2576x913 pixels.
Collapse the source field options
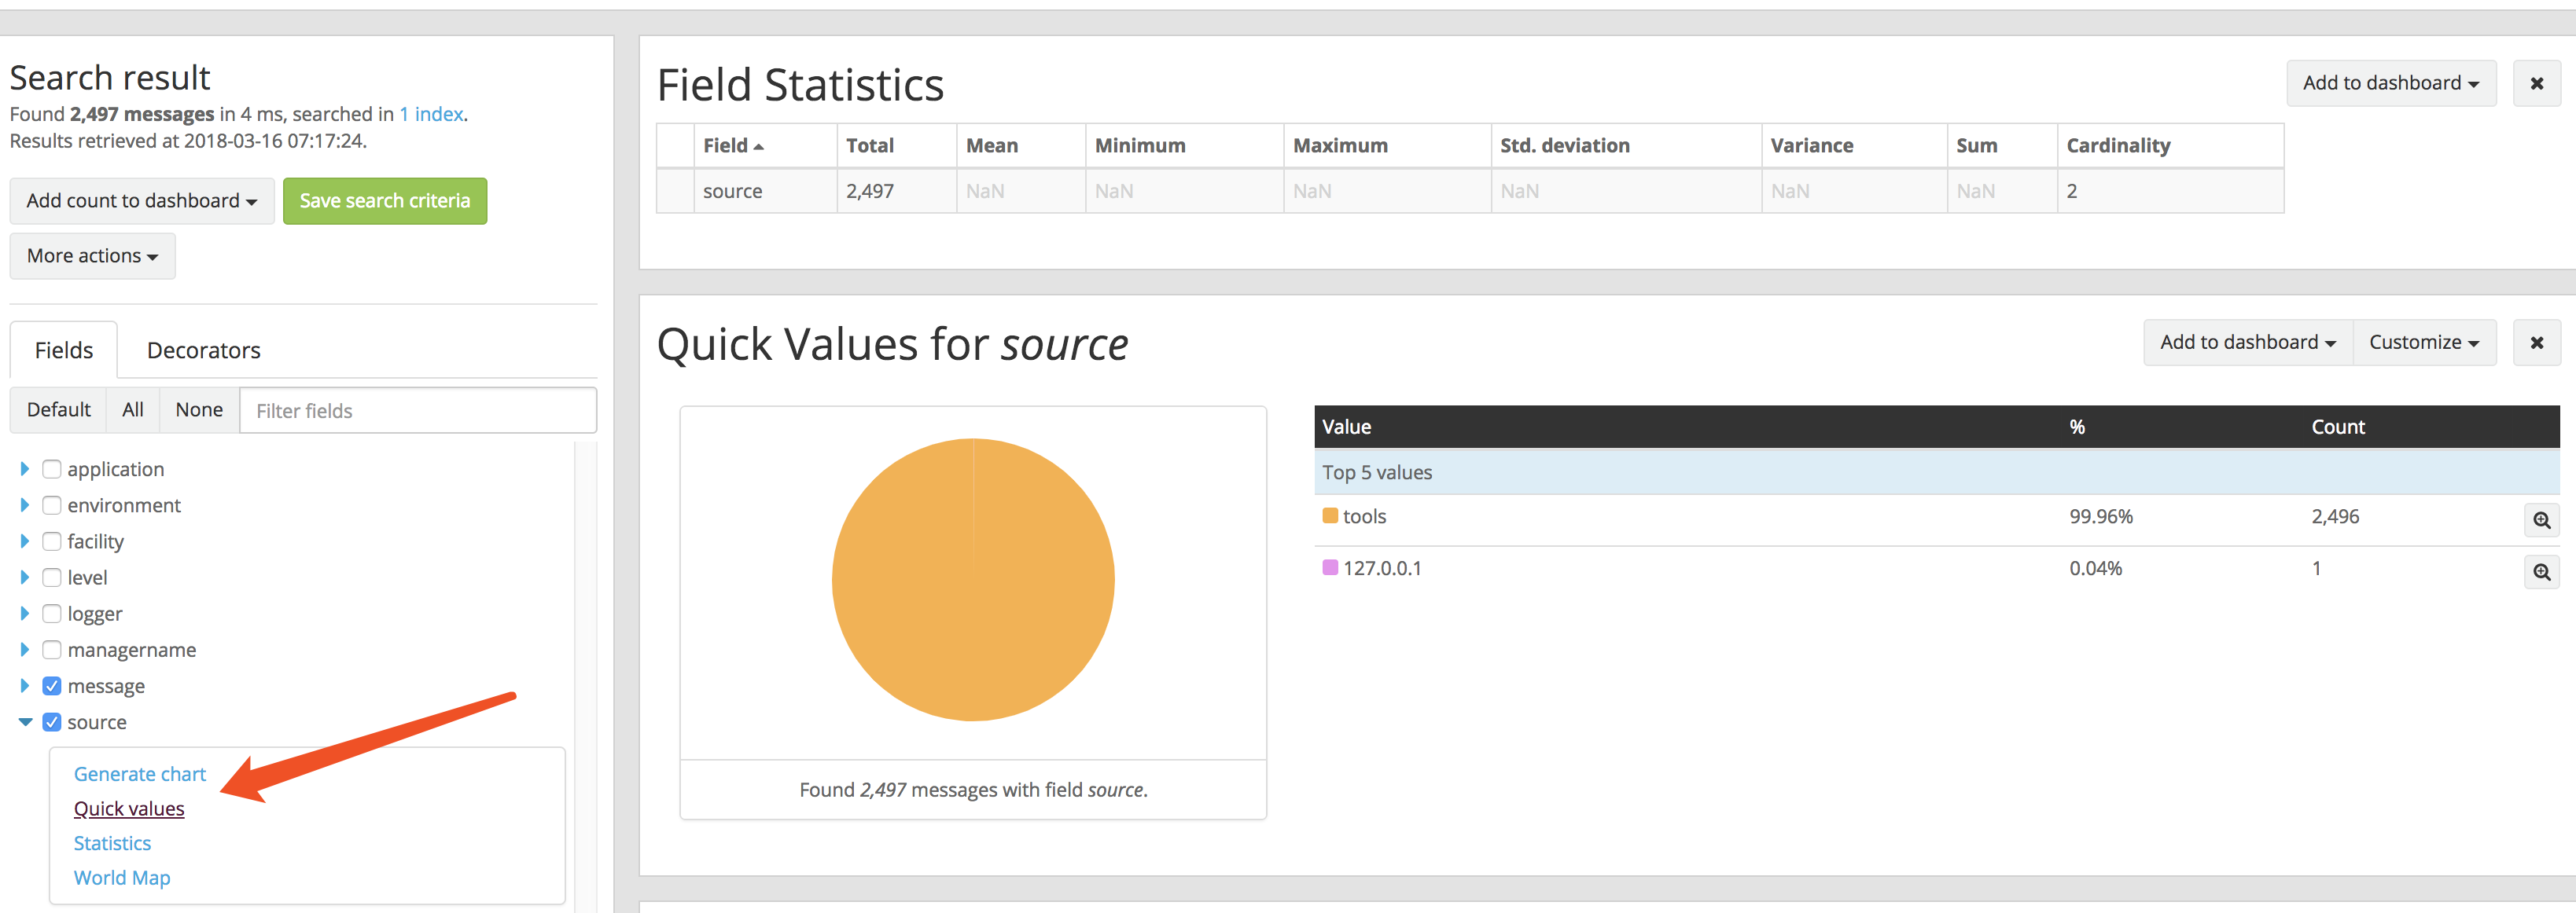[25, 722]
